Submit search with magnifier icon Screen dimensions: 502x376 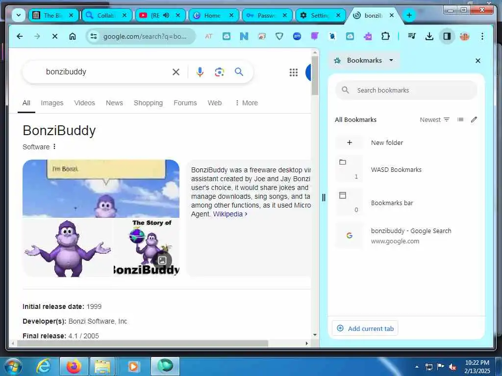239,72
